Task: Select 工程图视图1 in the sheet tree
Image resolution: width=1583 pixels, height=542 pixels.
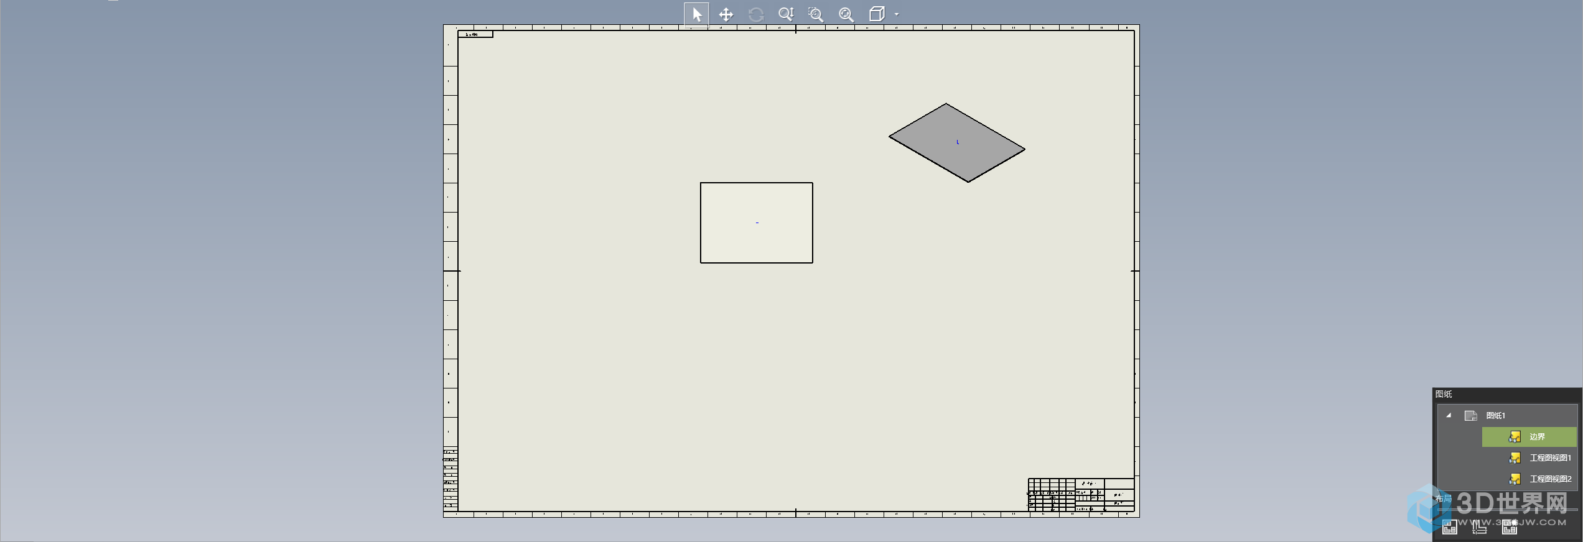Action: click(1551, 458)
